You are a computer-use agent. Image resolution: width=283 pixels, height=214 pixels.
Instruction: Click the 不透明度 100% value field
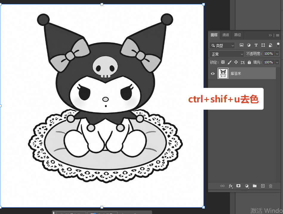(x=268, y=54)
